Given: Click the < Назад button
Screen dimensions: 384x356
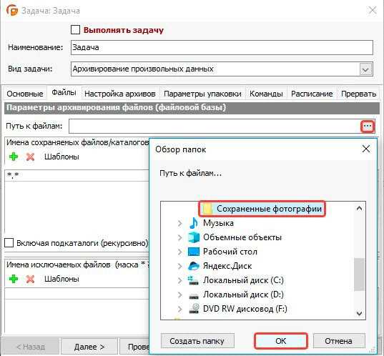Looking at the screenshot, I should coord(31,347).
